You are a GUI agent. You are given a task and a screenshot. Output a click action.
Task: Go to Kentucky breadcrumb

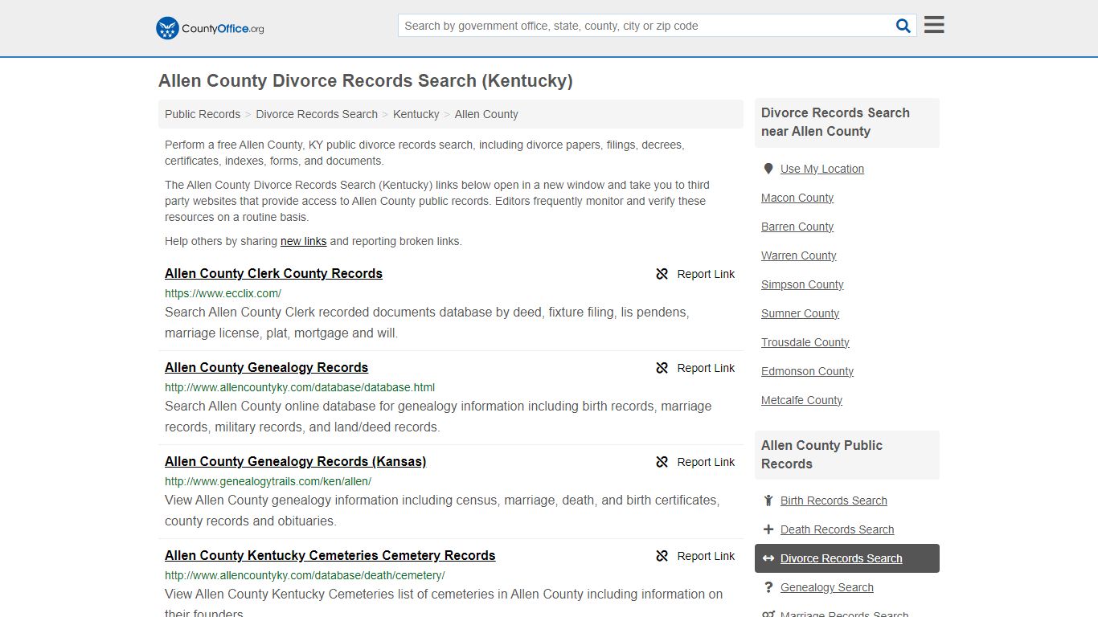[x=416, y=114]
